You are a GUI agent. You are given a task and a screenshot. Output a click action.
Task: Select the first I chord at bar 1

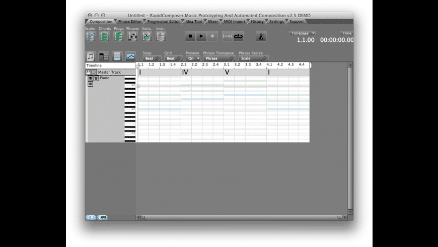click(x=140, y=73)
